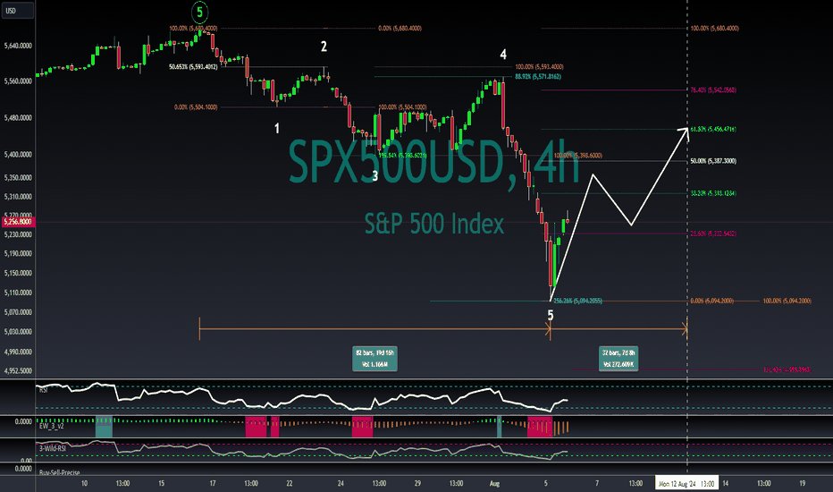Select the white wave 1 label
833x492 pixels.
tap(277, 128)
